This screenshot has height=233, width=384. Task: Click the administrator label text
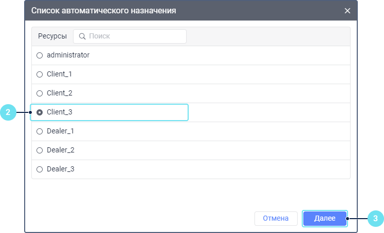point(68,55)
